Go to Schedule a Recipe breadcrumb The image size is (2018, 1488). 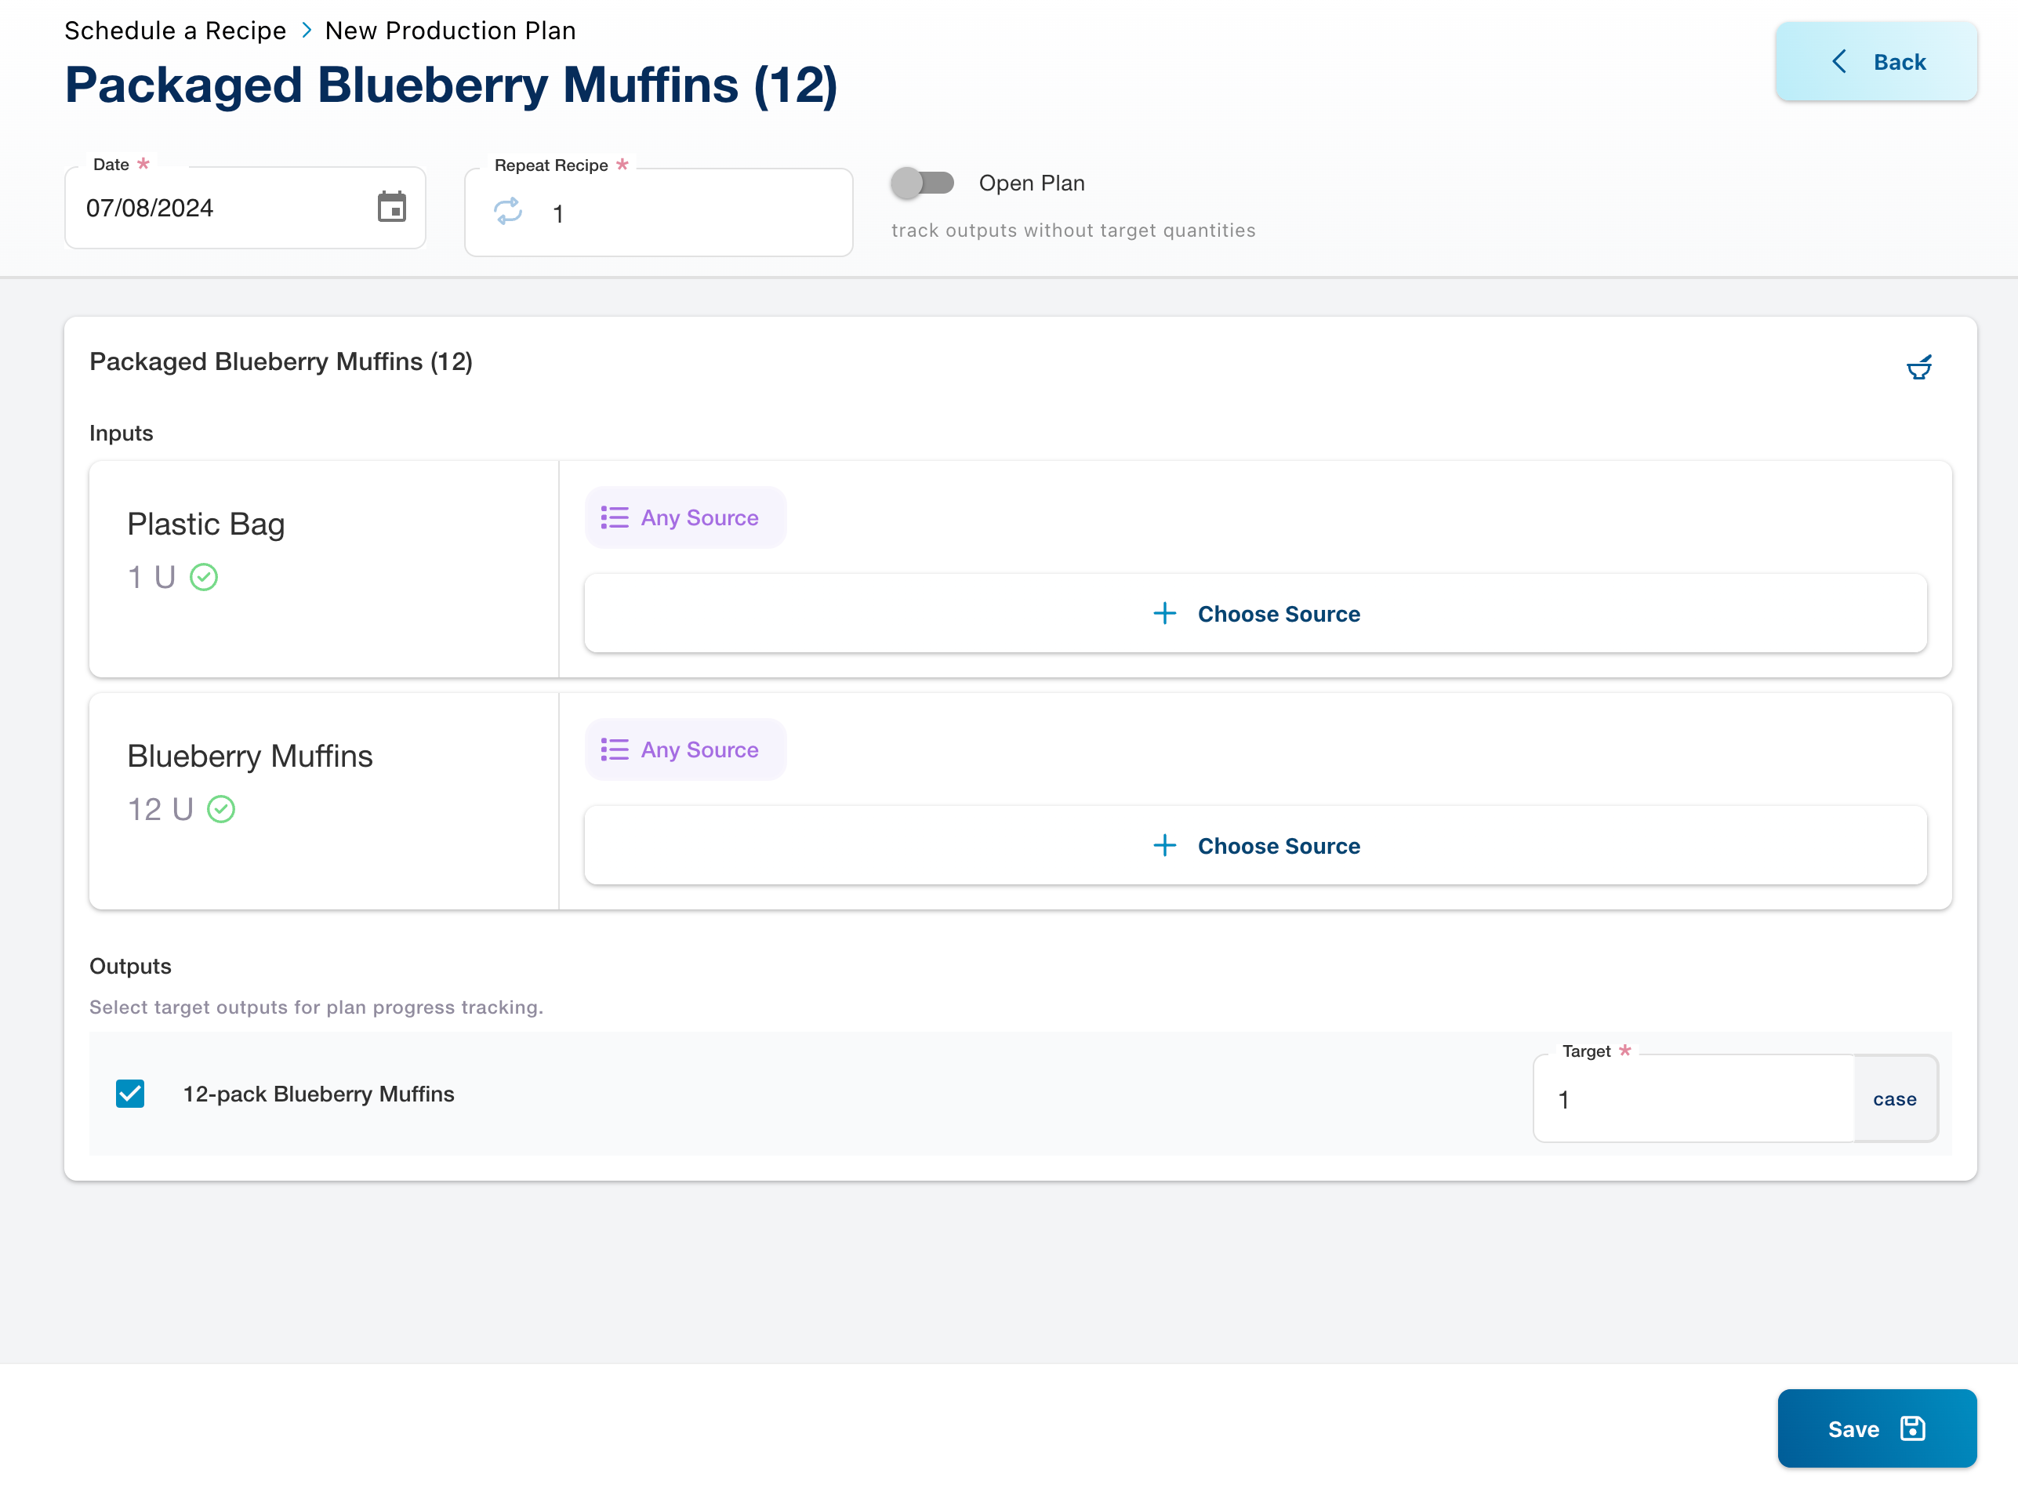pos(175,31)
